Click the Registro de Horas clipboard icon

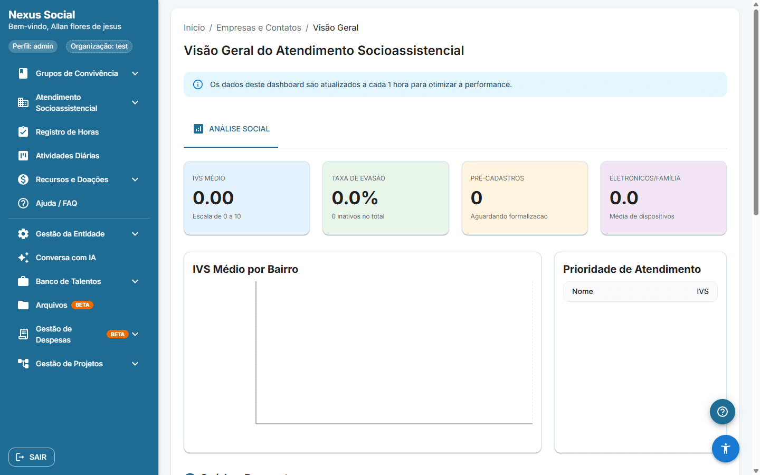point(23,132)
